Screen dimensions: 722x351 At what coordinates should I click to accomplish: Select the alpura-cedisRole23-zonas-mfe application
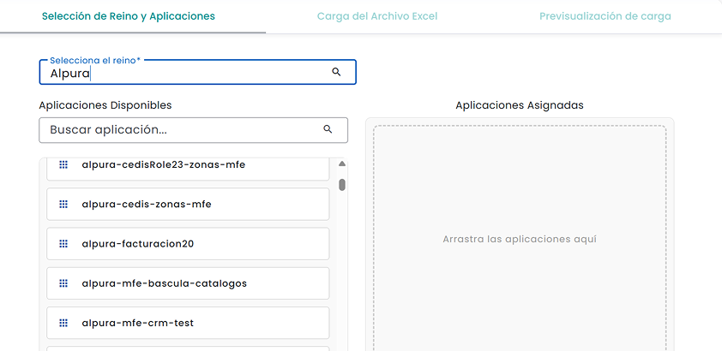188,169
